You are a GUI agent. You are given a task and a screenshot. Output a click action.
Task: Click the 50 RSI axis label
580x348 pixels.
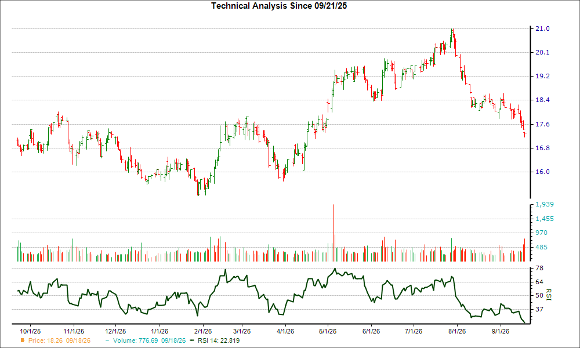[539, 295]
